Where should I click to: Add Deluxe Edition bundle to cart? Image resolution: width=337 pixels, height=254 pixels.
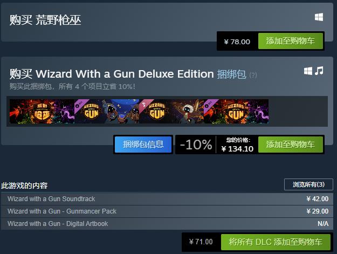(291, 145)
